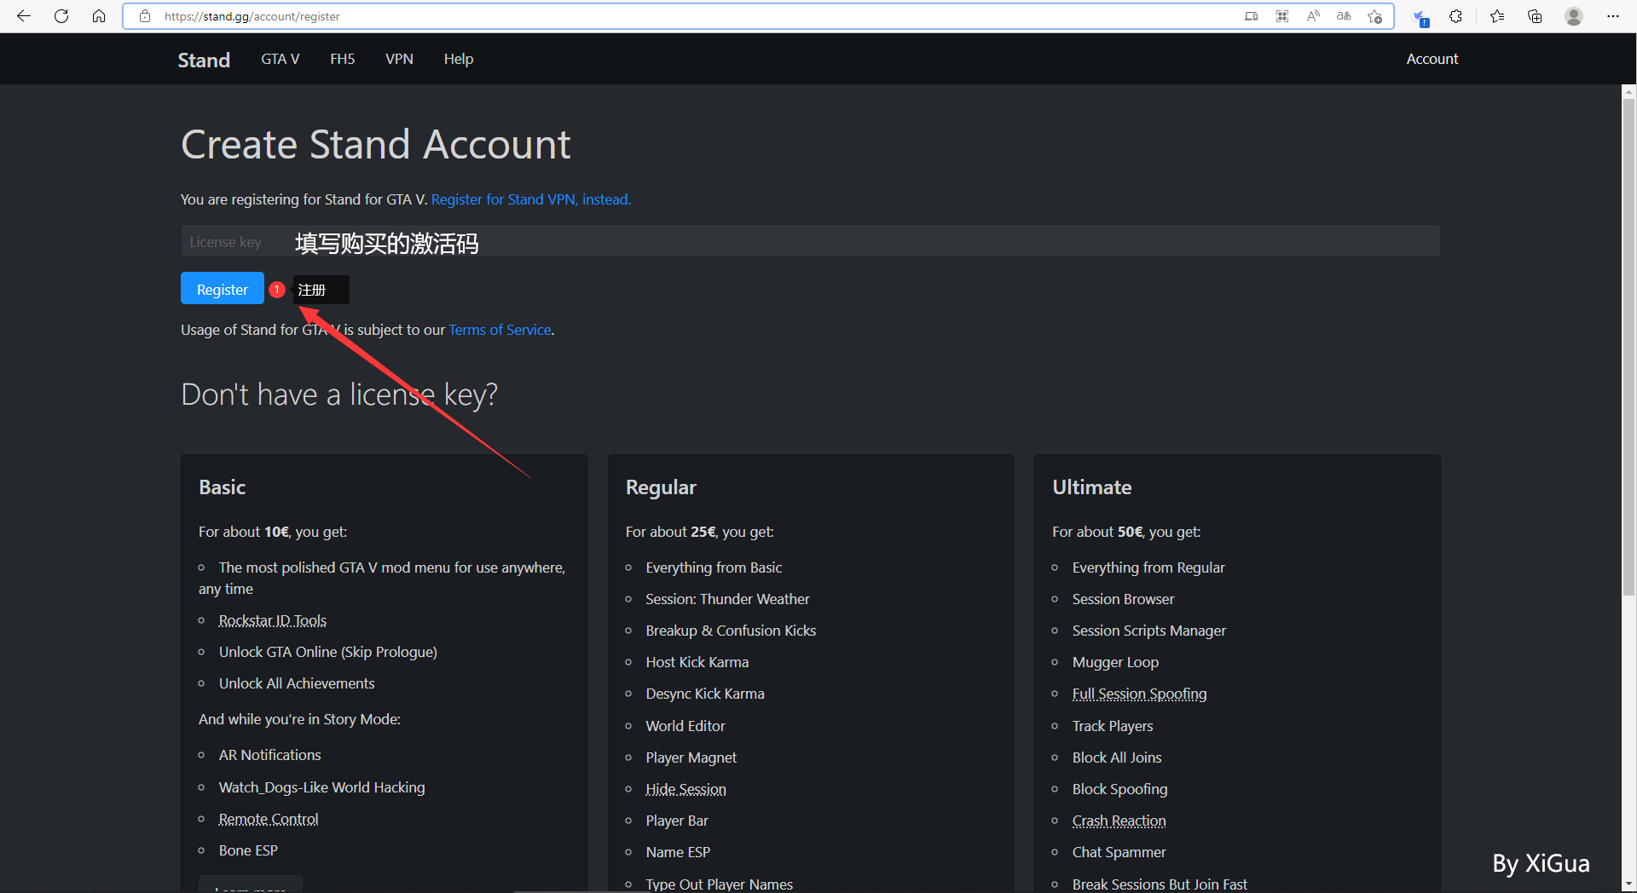Viewport: 1637px width, 893px height.
Task: Open the Terms of Service link
Action: click(x=500, y=330)
